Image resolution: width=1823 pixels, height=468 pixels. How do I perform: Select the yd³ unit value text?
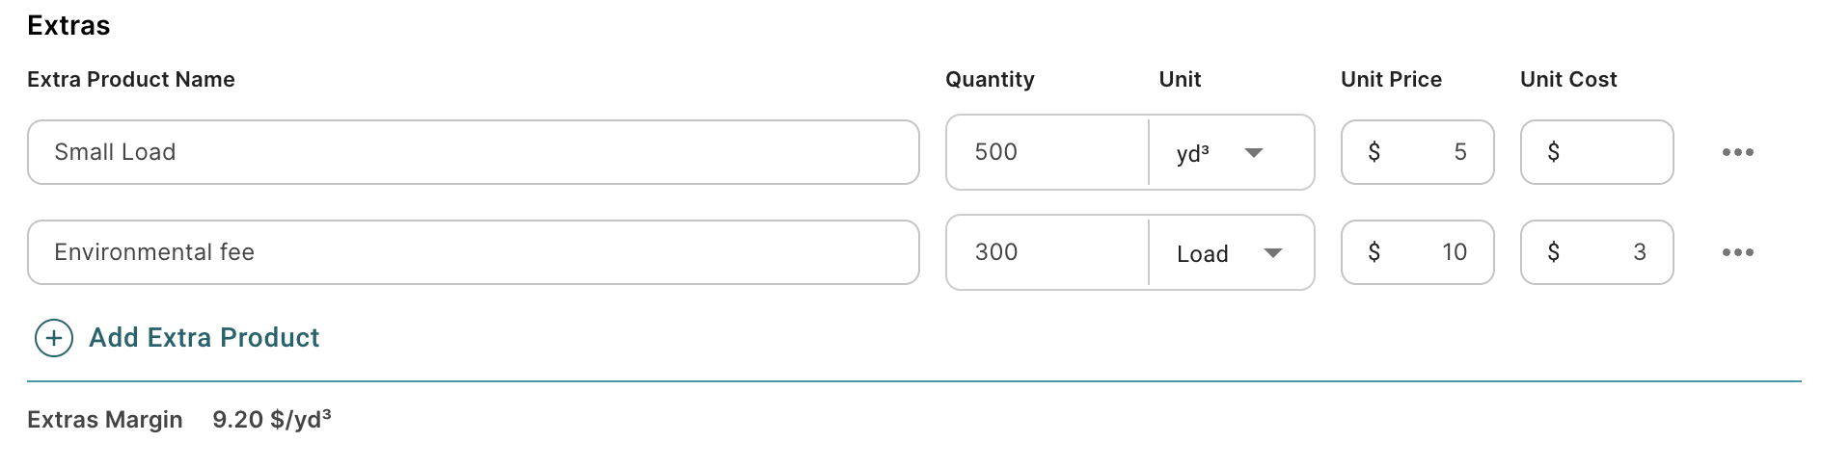point(1193,154)
